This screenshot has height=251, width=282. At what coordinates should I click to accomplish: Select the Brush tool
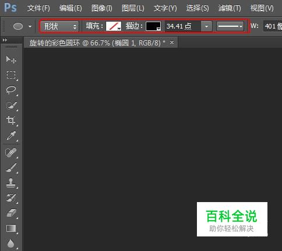11,168
